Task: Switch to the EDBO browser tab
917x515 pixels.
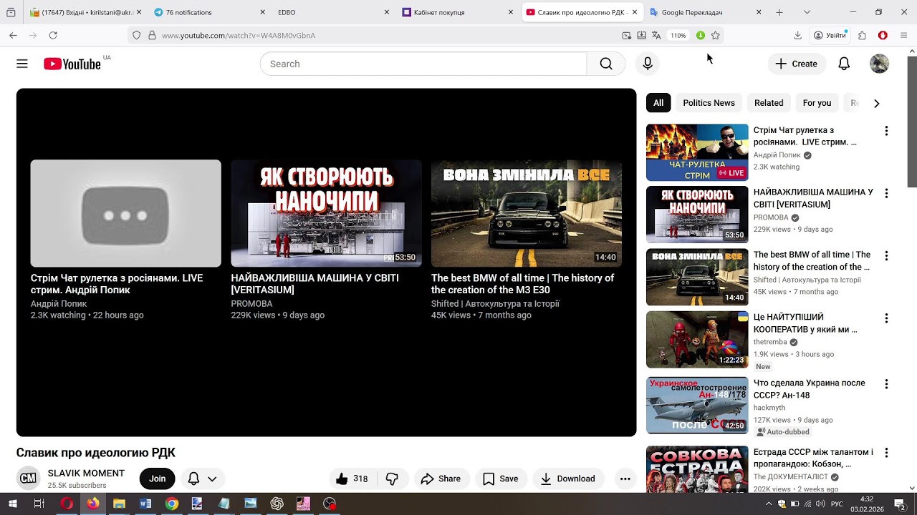Action: point(333,12)
